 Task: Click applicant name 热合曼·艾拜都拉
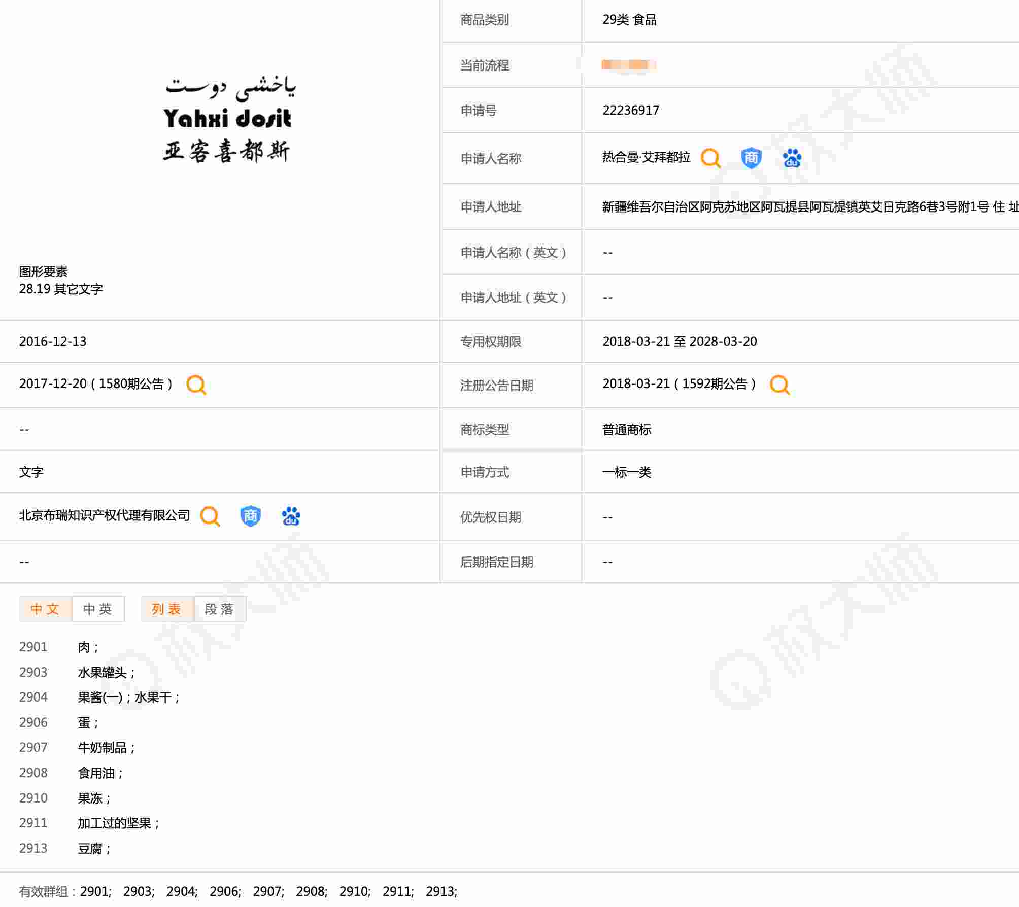(x=646, y=158)
